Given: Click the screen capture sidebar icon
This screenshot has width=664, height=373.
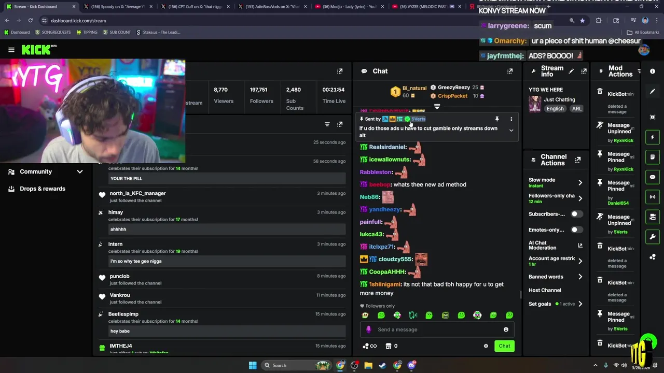Looking at the screenshot, I should tap(653, 117).
